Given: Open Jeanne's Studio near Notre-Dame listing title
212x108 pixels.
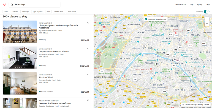Looking at the screenshot, I should click(x=55, y=103).
